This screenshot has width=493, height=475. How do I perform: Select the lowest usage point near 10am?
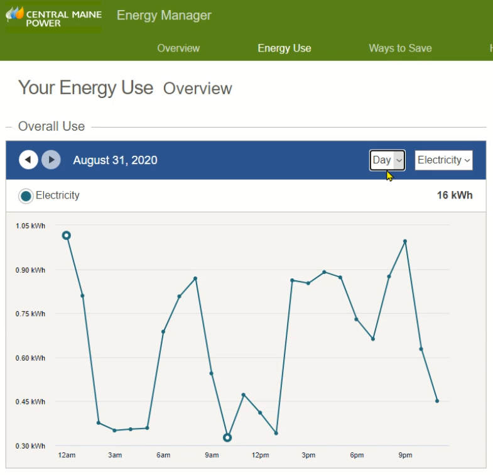227,437
